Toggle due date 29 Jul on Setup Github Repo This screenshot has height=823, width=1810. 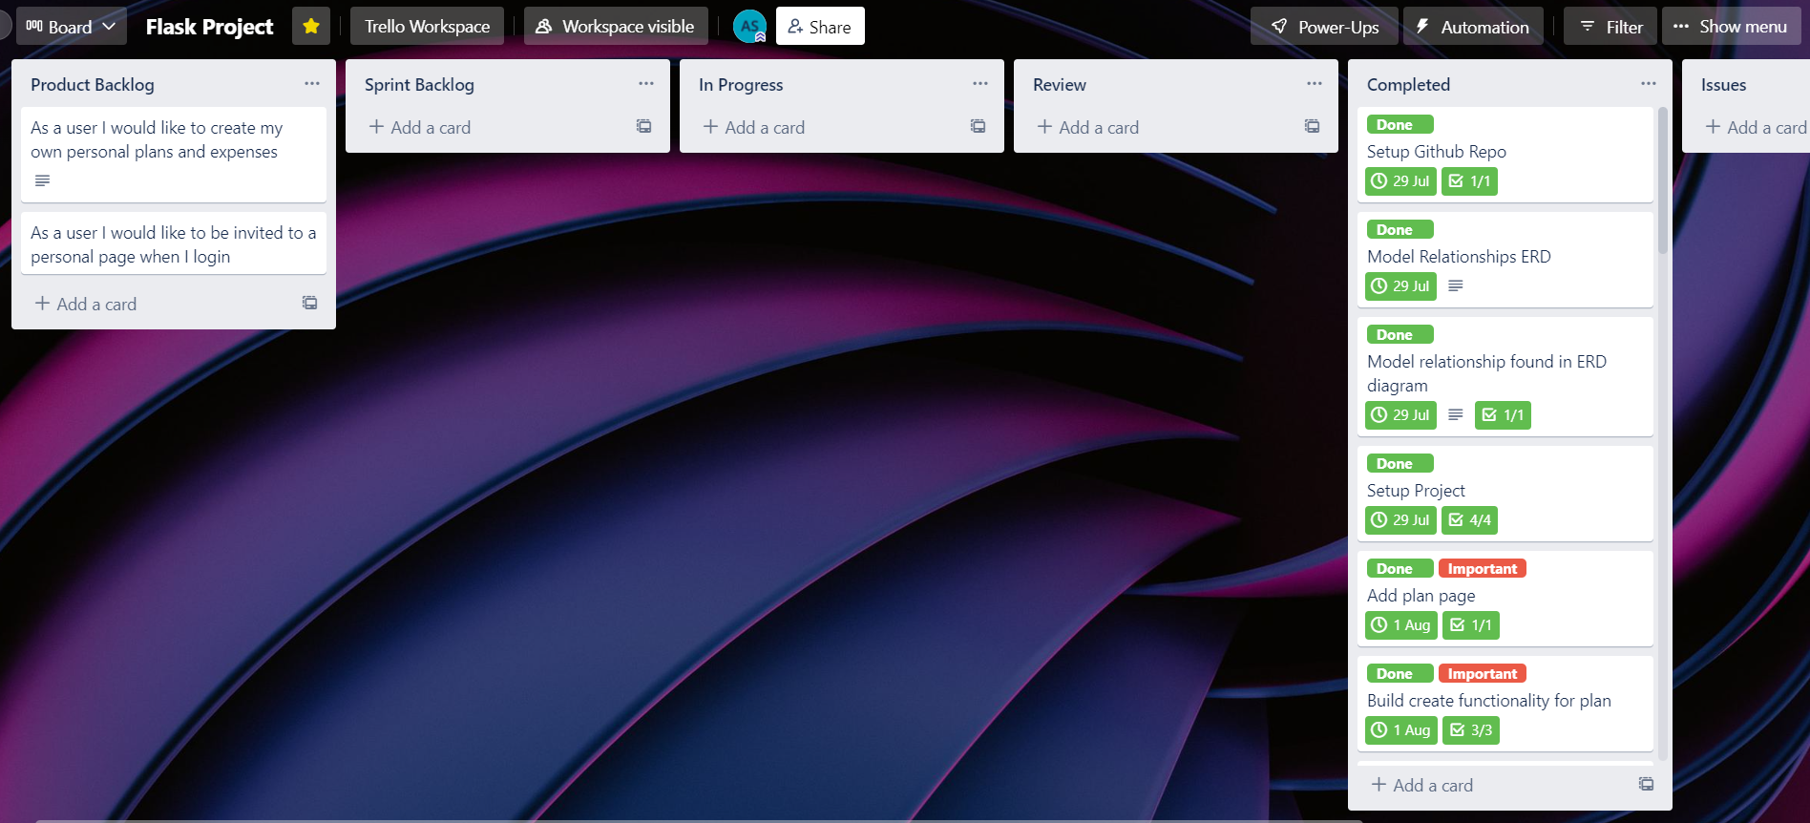point(1400,181)
